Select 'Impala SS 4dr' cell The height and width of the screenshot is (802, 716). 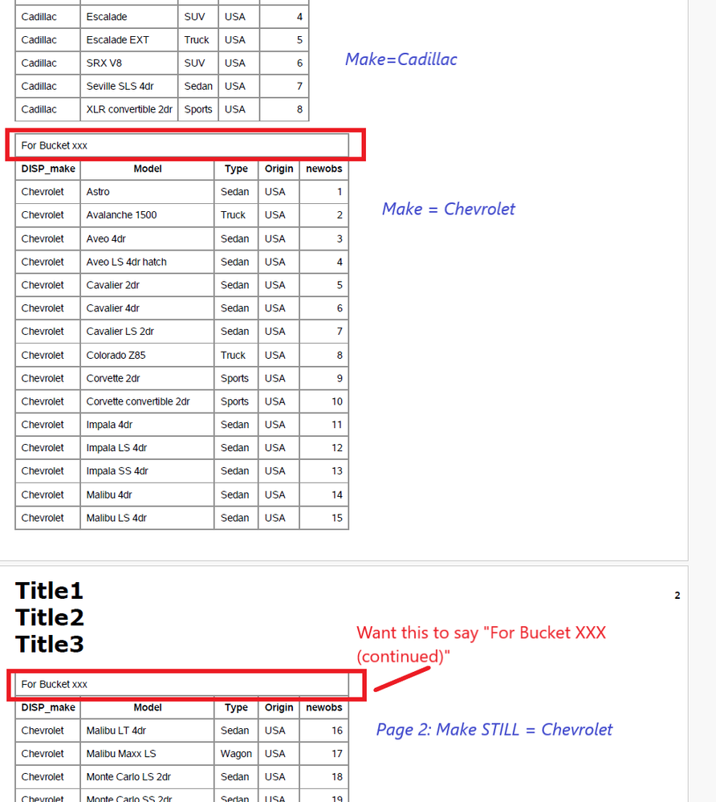point(147,471)
